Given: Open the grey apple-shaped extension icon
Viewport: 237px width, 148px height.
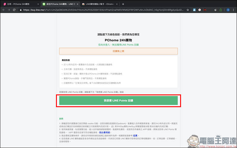Looking at the screenshot, I should 215,10.
